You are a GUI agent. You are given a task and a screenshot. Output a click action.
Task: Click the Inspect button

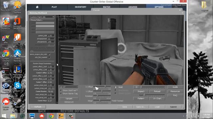(141, 91)
